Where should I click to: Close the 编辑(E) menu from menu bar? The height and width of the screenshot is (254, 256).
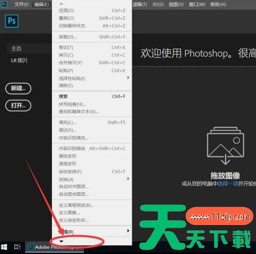[41, 4]
